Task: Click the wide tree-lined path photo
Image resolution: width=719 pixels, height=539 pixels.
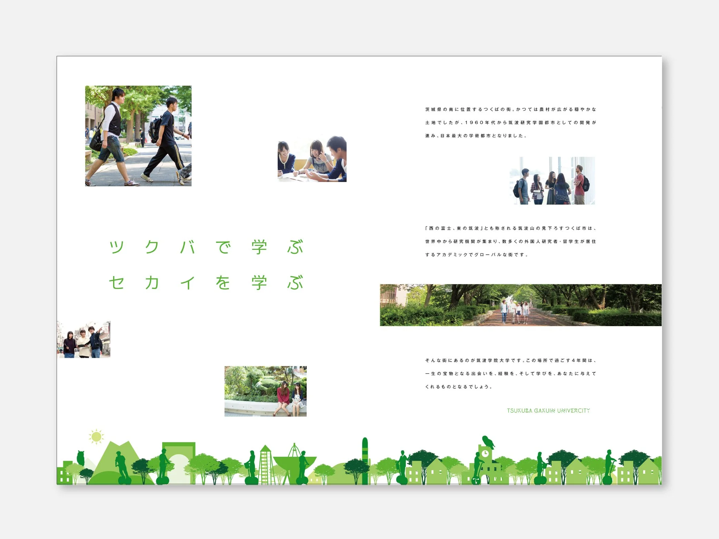Action: click(x=521, y=305)
